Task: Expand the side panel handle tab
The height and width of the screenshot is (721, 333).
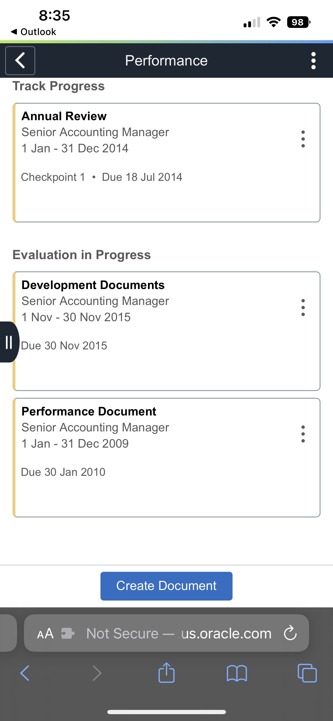Action: pos(9,342)
